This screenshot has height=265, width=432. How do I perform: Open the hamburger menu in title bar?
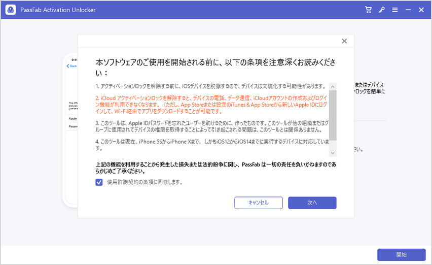coord(394,10)
